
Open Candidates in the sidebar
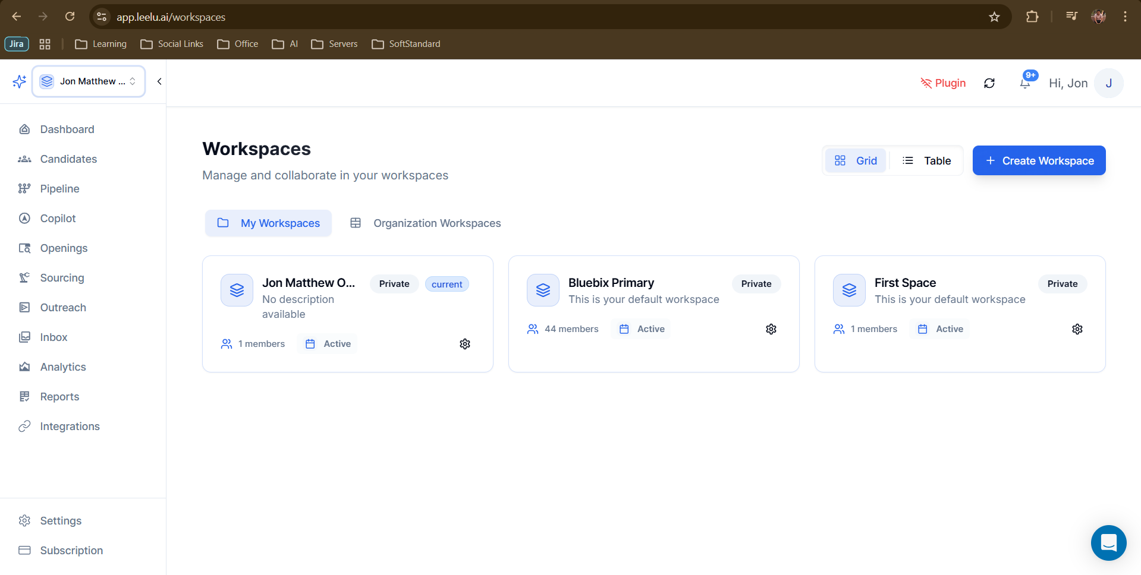point(68,159)
